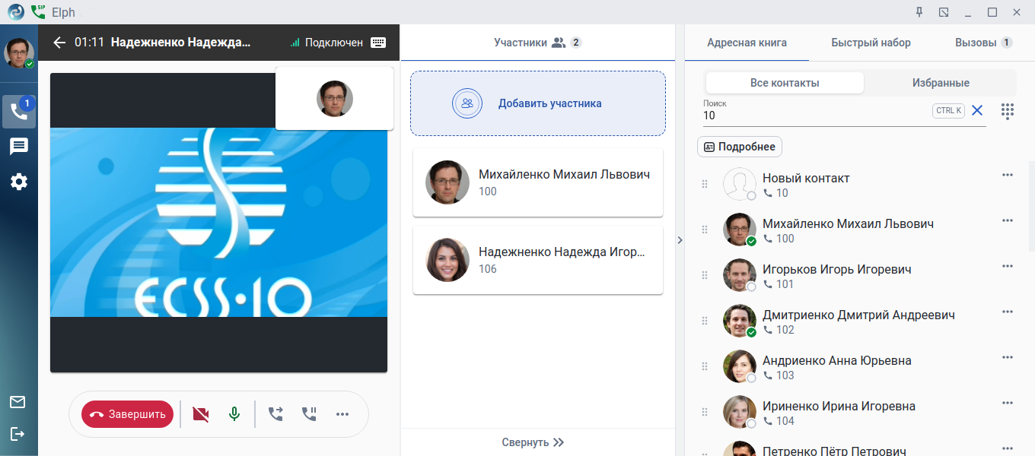Open the on-screen keypad in call header

click(378, 43)
